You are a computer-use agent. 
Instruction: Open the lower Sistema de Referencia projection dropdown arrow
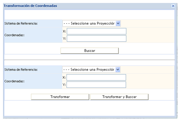click(x=118, y=70)
